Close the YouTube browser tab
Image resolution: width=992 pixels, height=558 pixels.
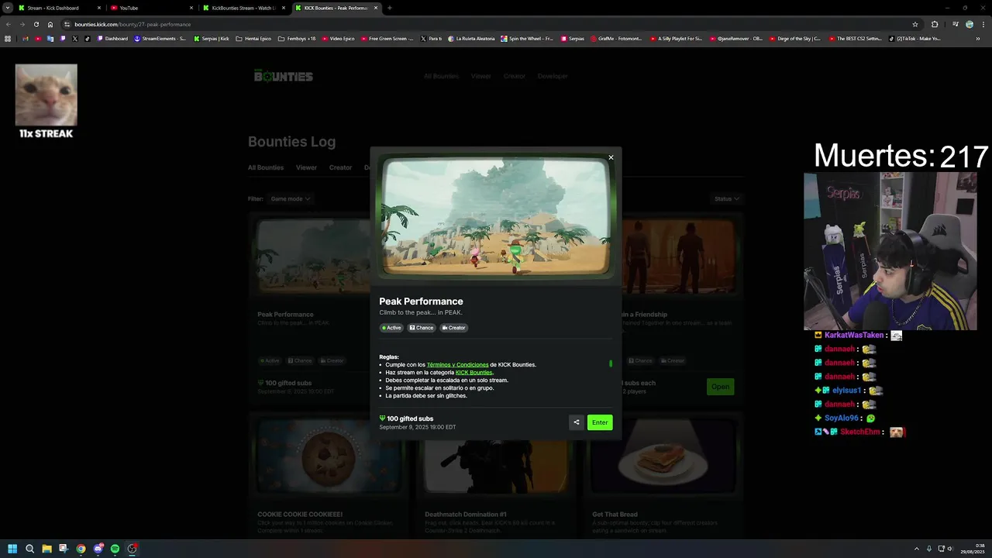(191, 8)
